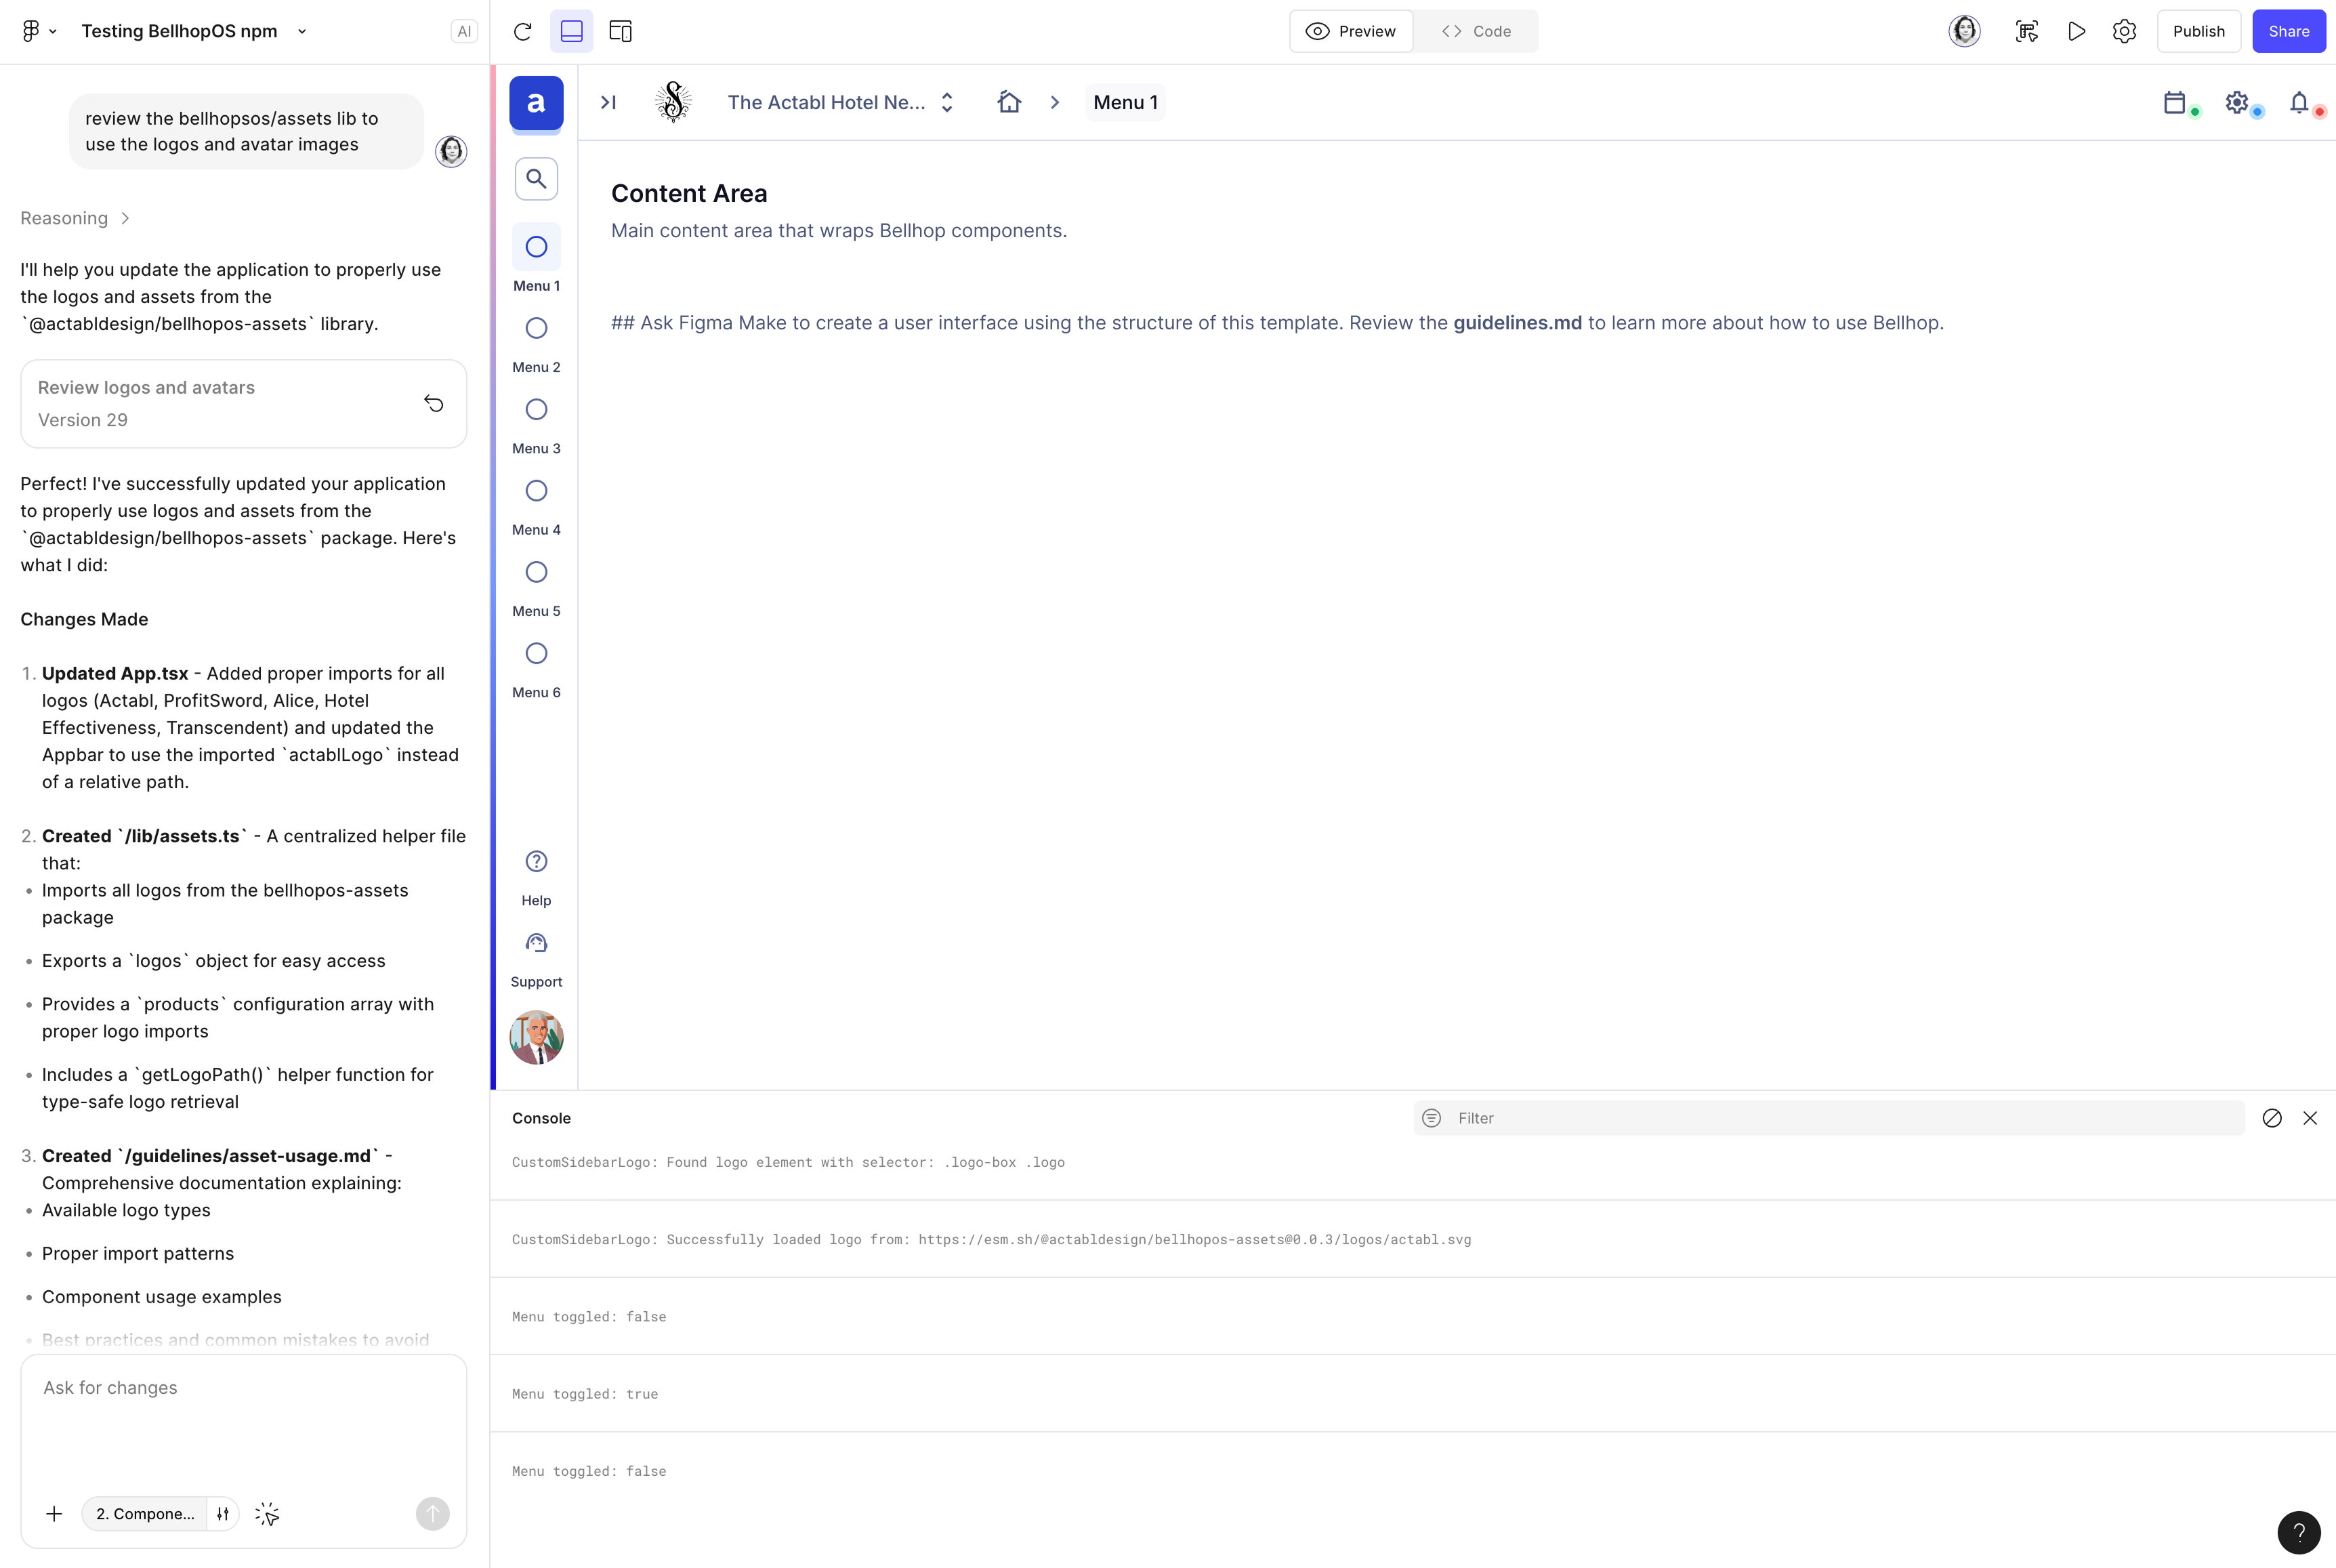Toggle the console panel layout button
The image size is (2336, 1568).
pyautogui.click(x=572, y=31)
